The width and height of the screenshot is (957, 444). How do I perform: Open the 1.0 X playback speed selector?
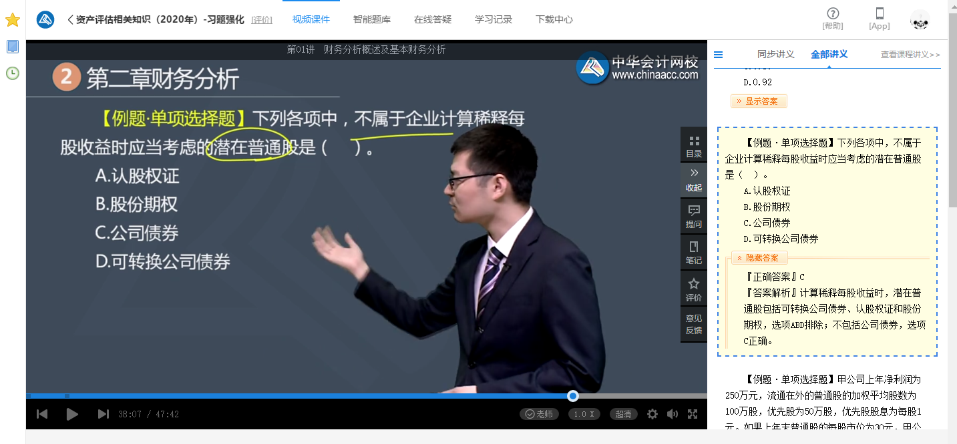[584, 414]
